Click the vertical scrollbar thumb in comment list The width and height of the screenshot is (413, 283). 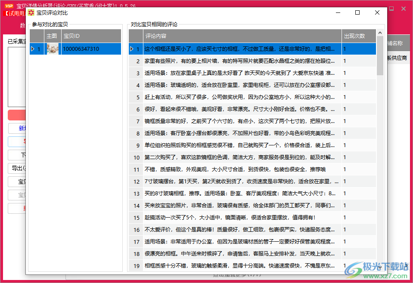[x=380, y=55]
